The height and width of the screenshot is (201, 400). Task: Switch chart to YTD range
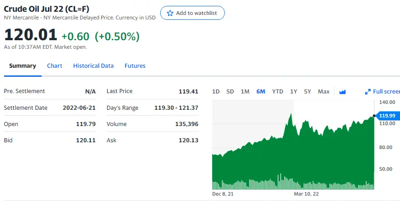277,92
